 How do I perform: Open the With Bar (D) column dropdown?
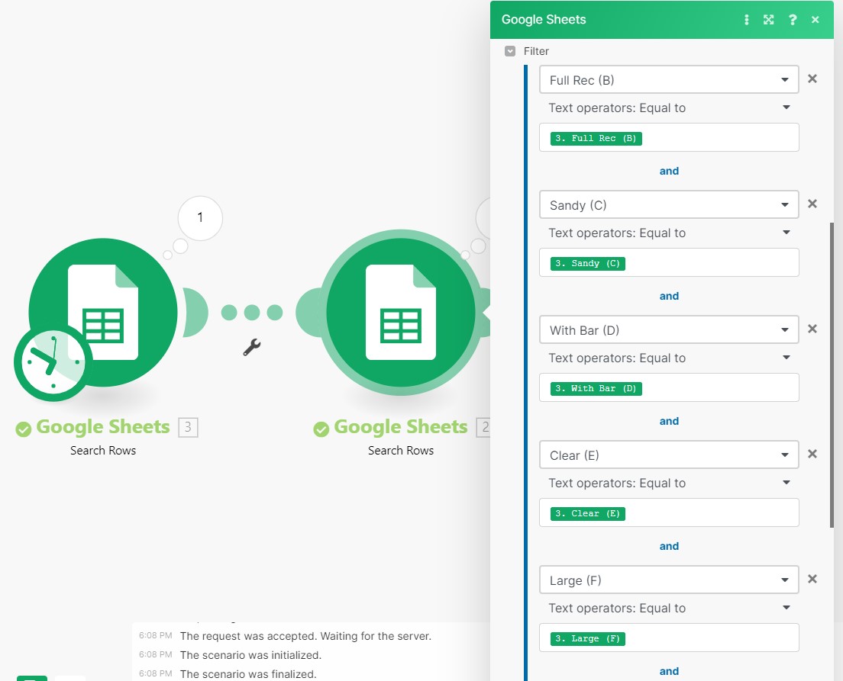(x=669, y=329)
